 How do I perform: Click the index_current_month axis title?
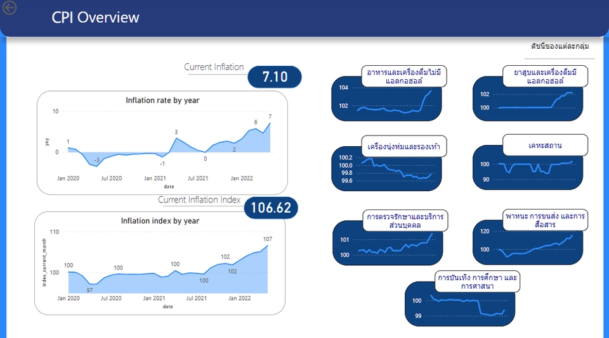44,263
